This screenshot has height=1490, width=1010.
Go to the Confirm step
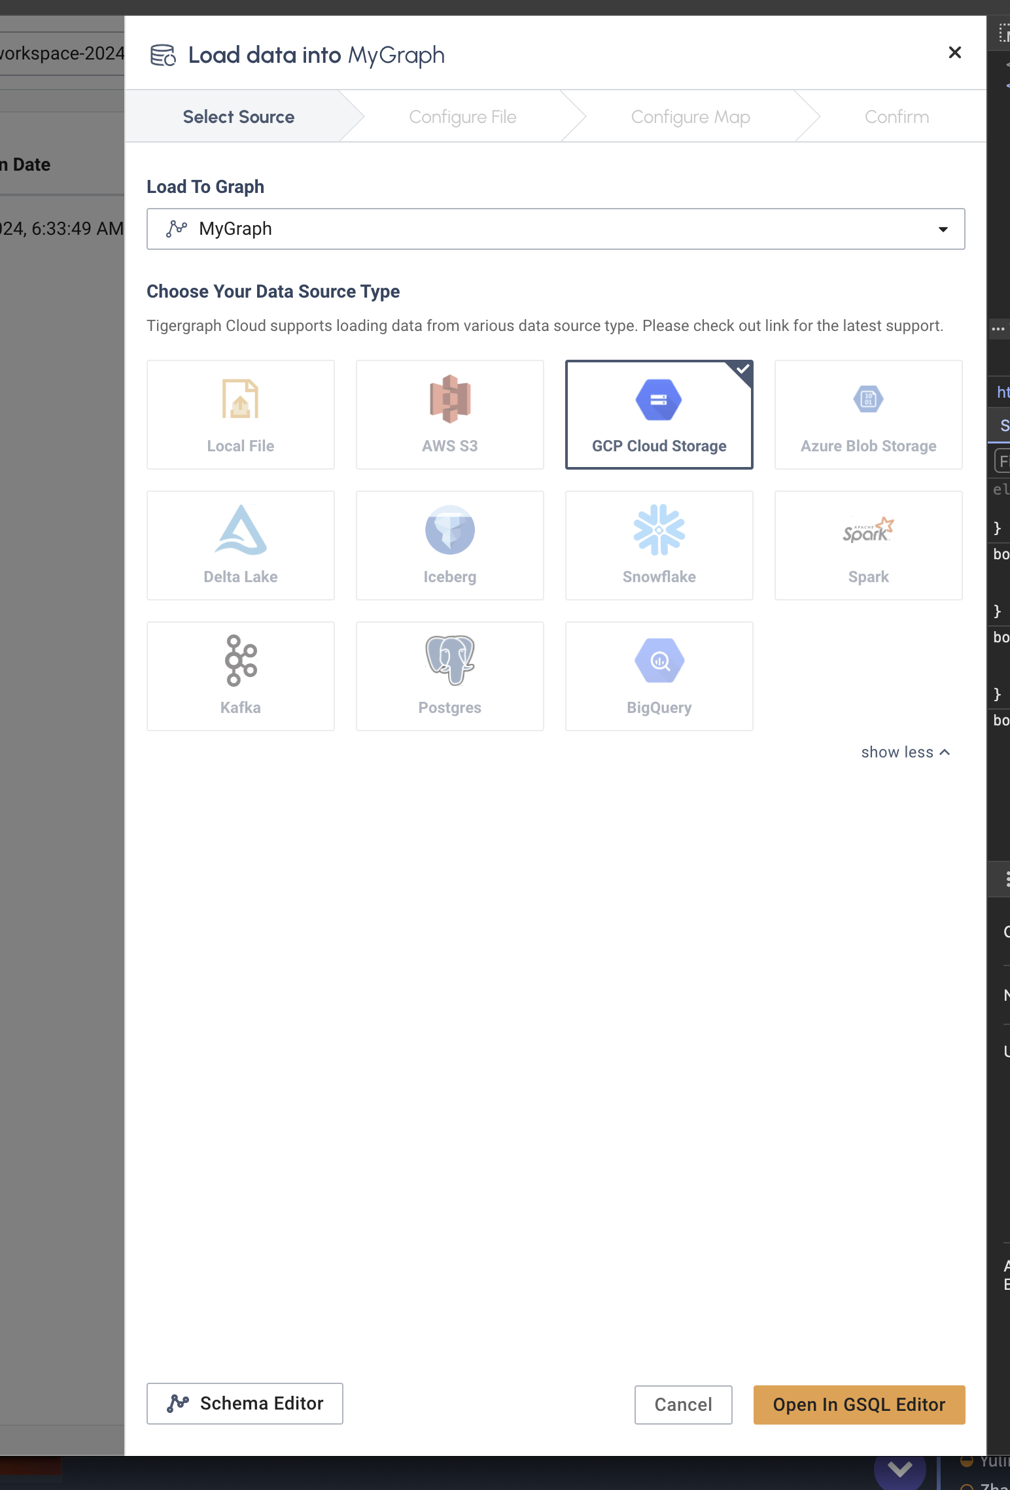(x=897, y=116)
